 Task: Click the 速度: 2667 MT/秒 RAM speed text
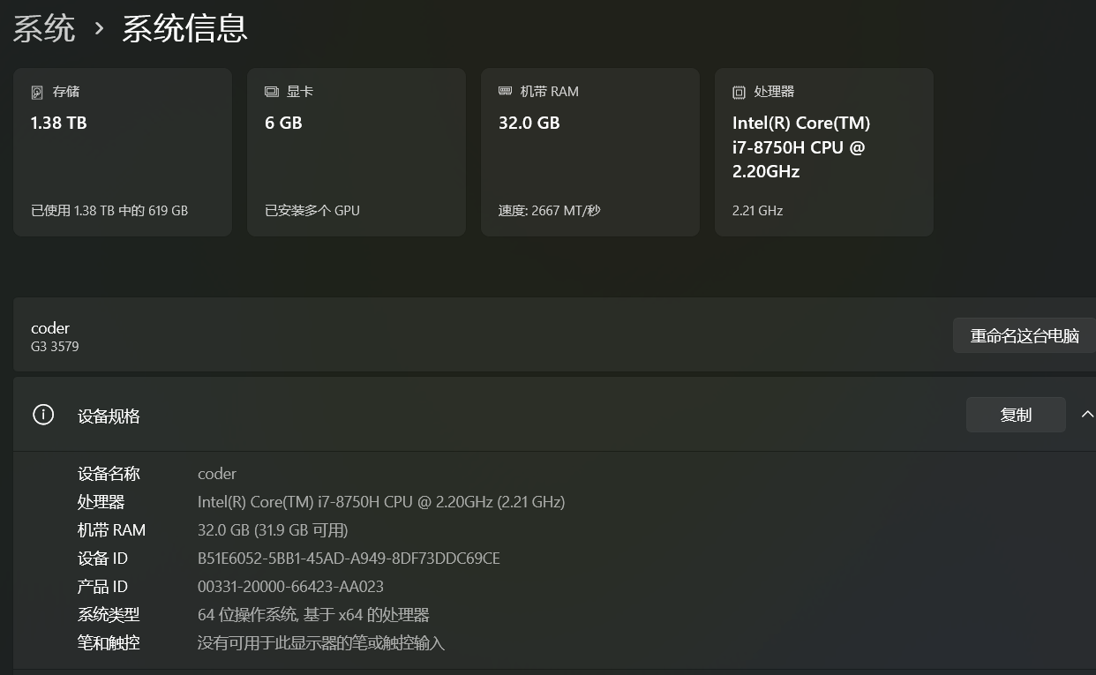pos(549,211)
